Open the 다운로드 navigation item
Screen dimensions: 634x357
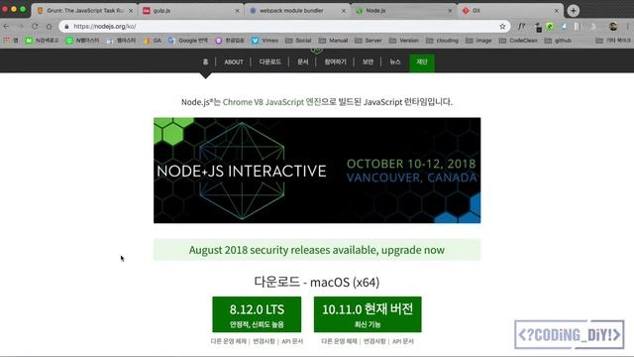pos(270,61)
